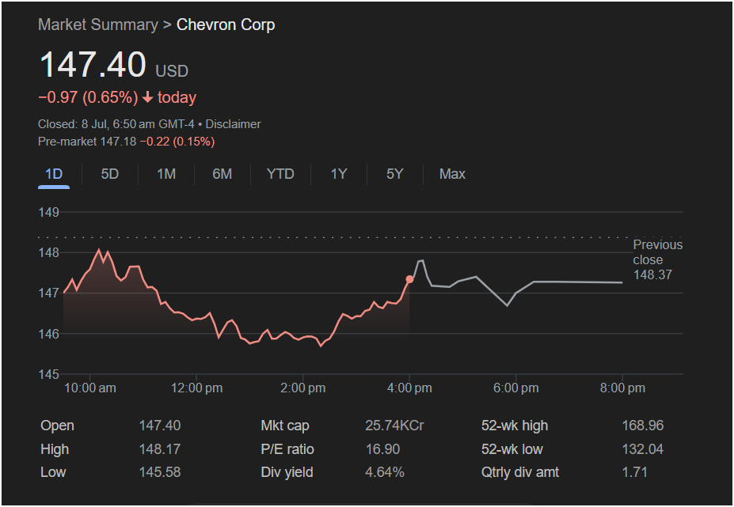Click the 6:00 pm axis label
Screen dimensions: 734x507
[x=516, y=388]
